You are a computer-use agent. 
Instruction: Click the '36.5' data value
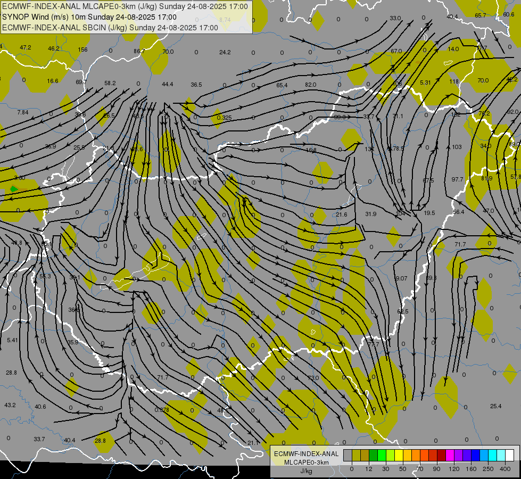pos(196,85)
